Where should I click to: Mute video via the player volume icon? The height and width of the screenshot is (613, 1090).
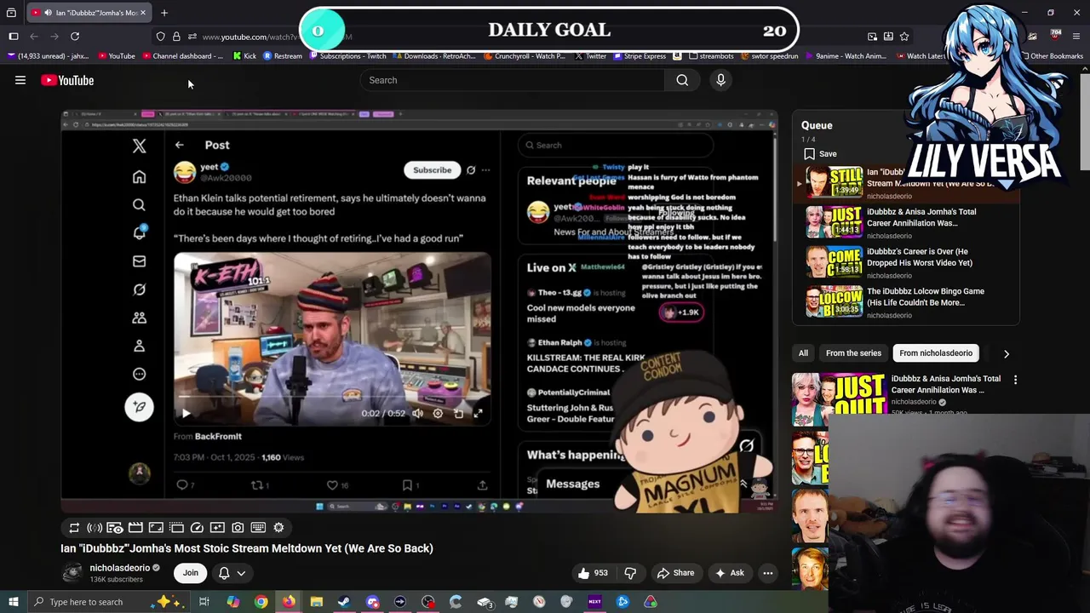(417, 414)
